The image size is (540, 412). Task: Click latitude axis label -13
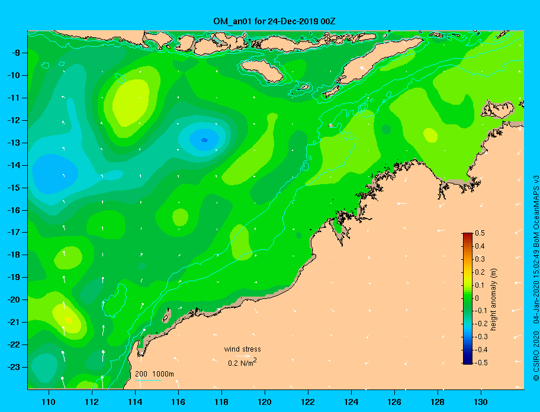tap(14, 143)
